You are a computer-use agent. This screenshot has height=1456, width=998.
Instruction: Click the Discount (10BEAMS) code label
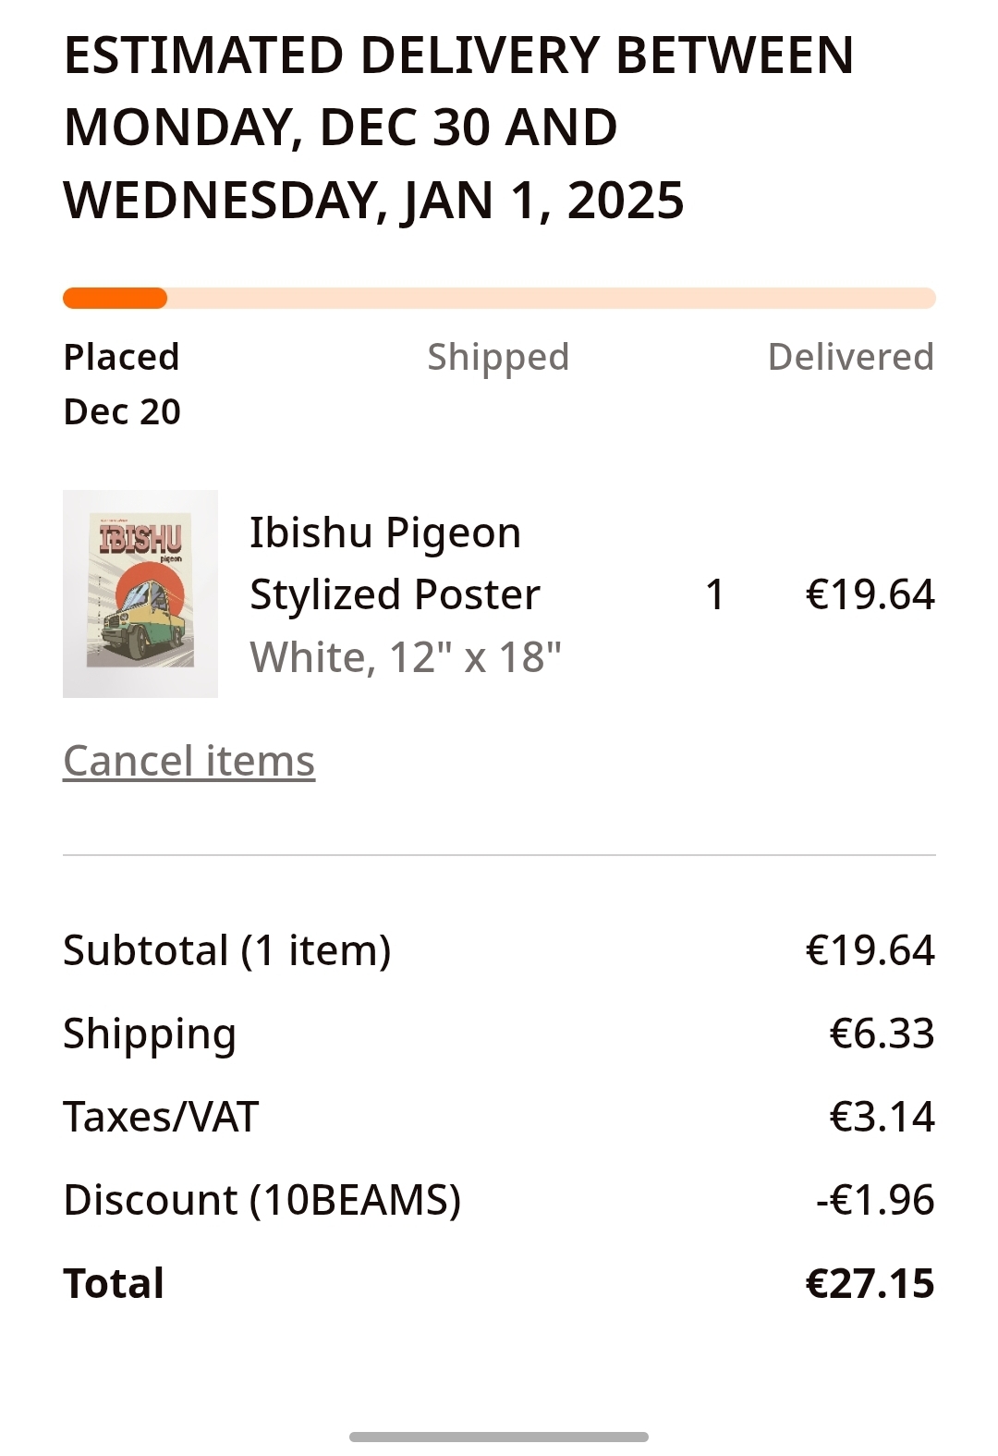click(x=262, y=1200)
